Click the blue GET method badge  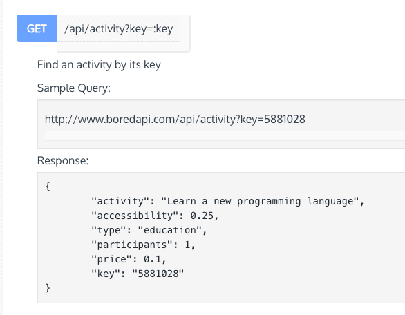[37, 28]
